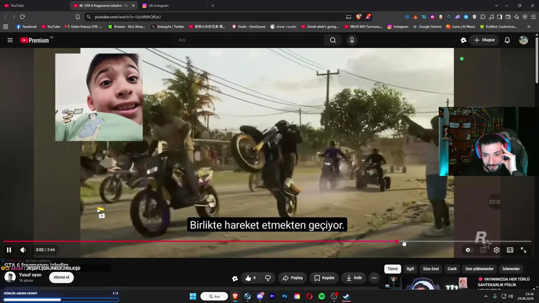Open the taskbar clock and date
The image size is (539, 303).
(x=526, y=296)
